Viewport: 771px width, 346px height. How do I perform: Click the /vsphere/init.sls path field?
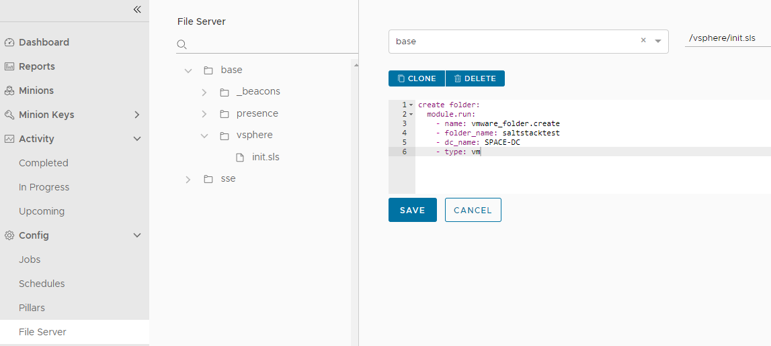pyautogui.click(x=728, y=38)
